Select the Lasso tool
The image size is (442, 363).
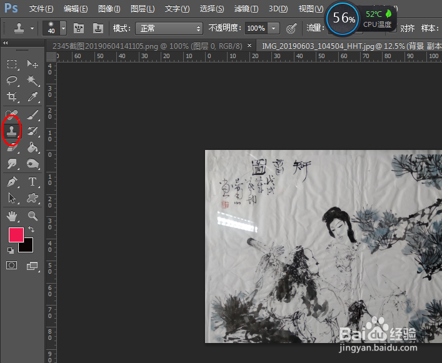(12, 81)
